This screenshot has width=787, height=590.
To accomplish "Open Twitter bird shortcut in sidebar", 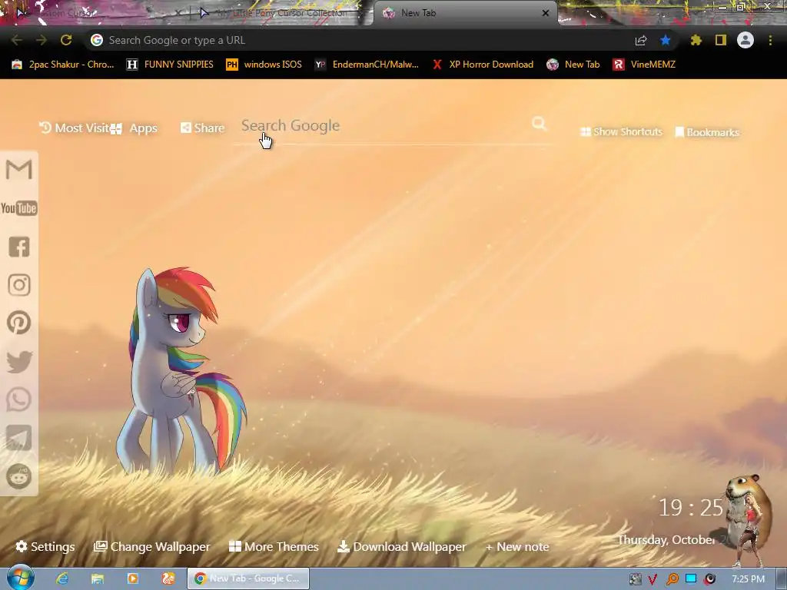I will 19,362.
